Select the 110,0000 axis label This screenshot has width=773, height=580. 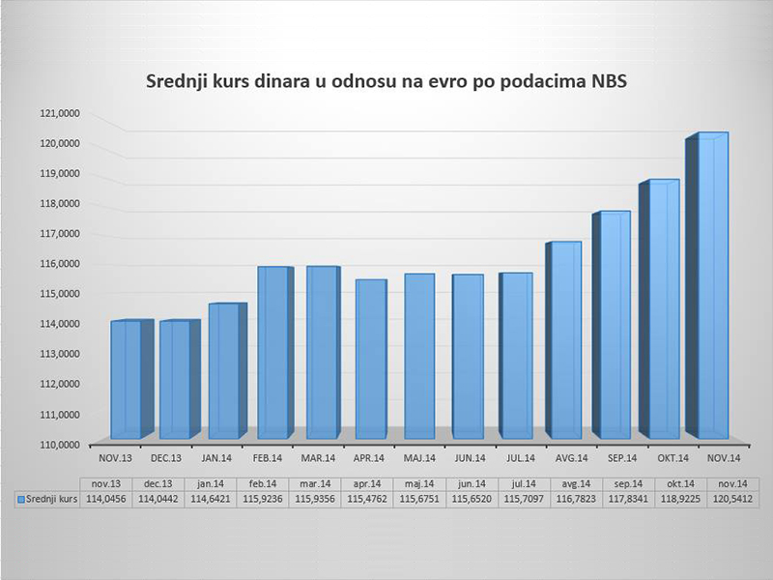pos(60,445)
